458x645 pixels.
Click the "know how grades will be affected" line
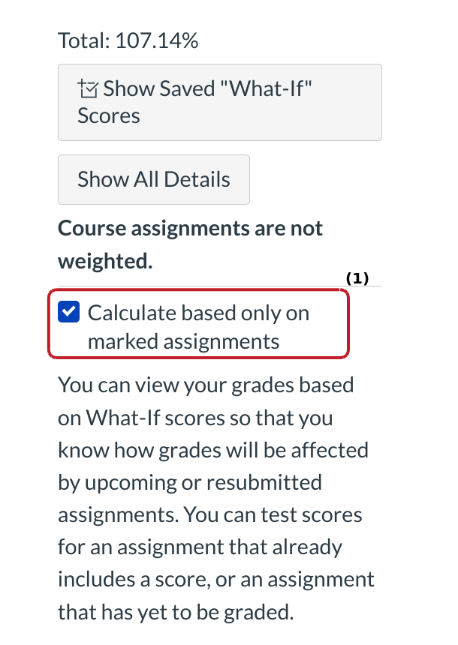click(213, 450)
